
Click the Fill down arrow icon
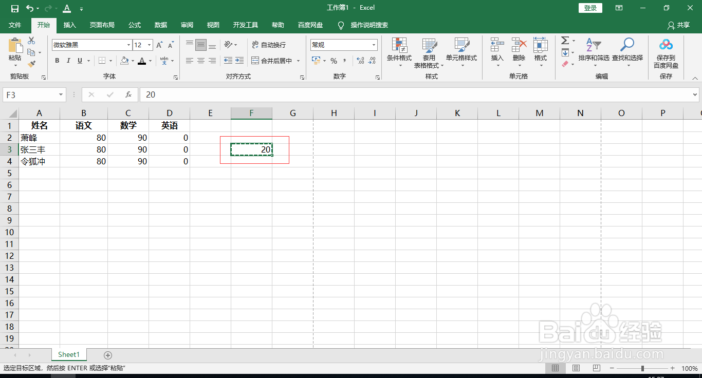[565, 52]
